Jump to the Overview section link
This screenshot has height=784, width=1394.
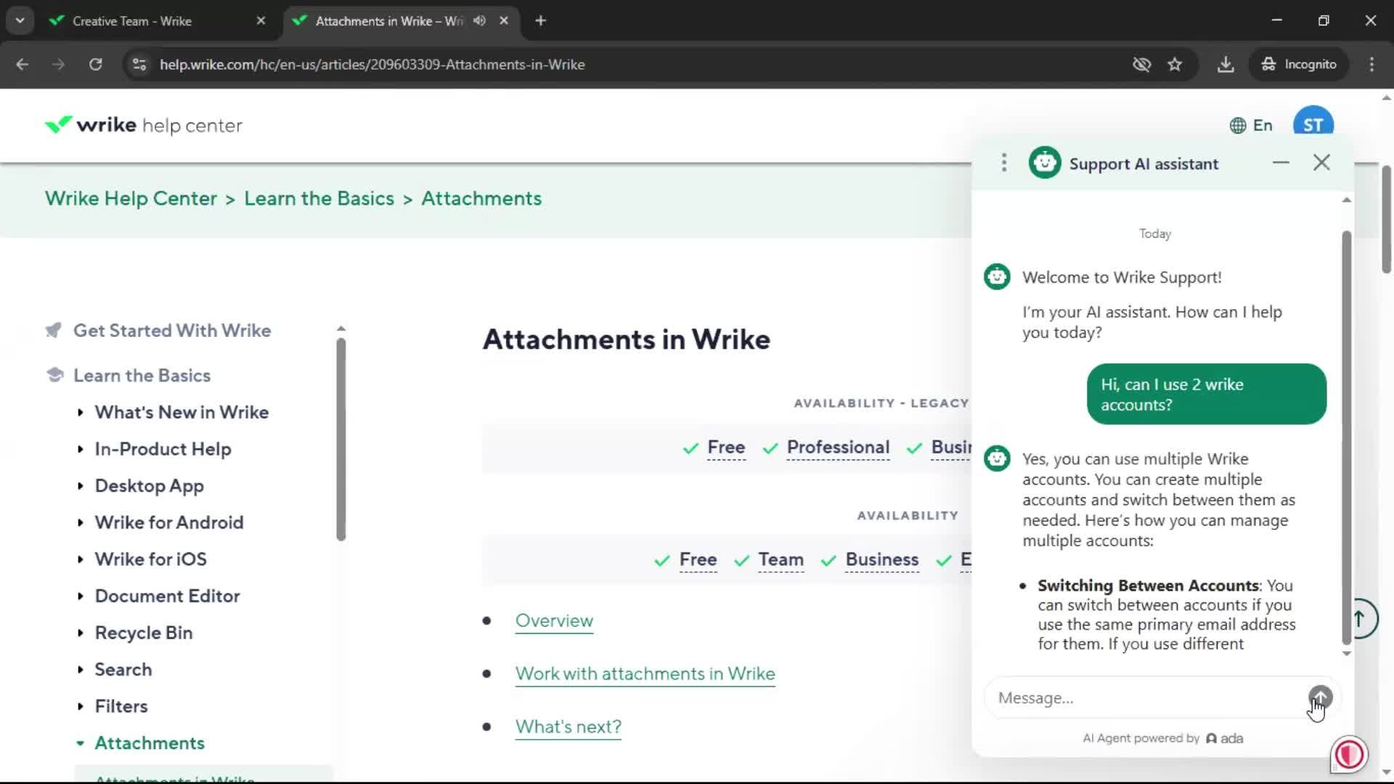tap(554, 621)
